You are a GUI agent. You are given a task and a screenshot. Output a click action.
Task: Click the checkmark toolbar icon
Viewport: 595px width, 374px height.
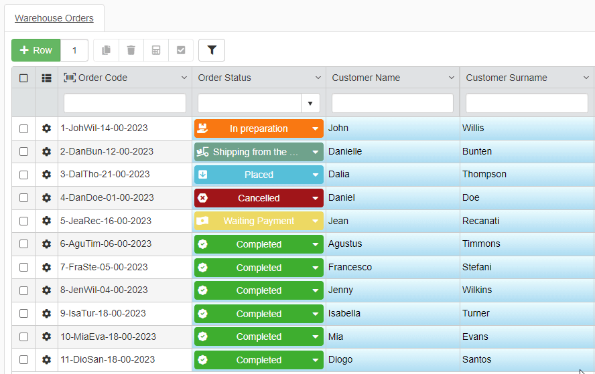click(181, 50)
